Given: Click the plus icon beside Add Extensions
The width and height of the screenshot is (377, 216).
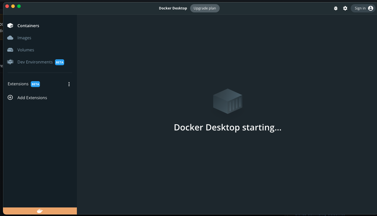Looking at the screenshot, I should point(10,97).
